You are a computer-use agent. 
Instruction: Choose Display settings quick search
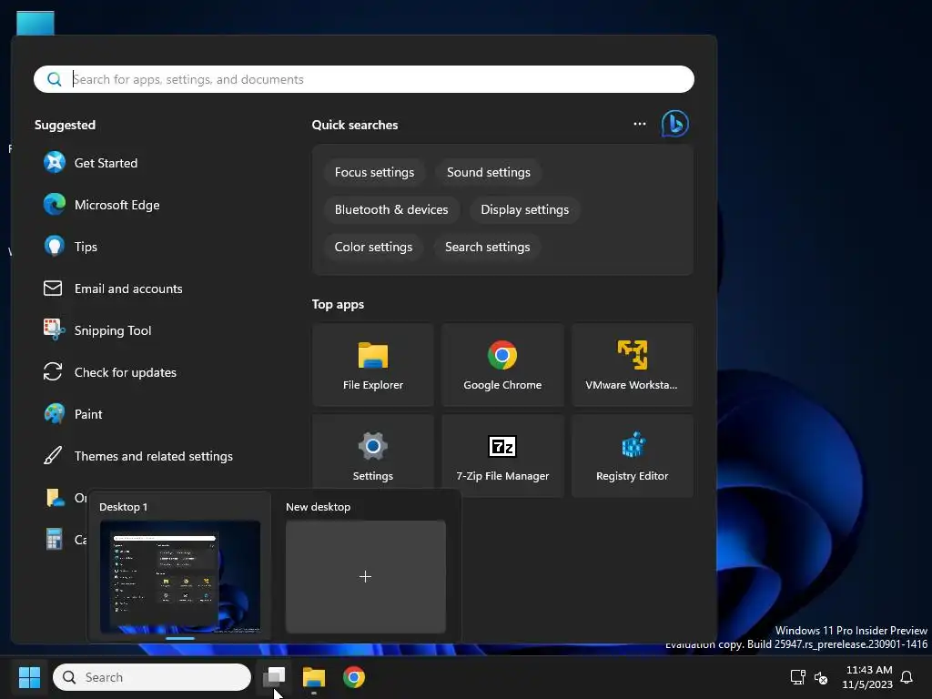(x=525, y=210)
